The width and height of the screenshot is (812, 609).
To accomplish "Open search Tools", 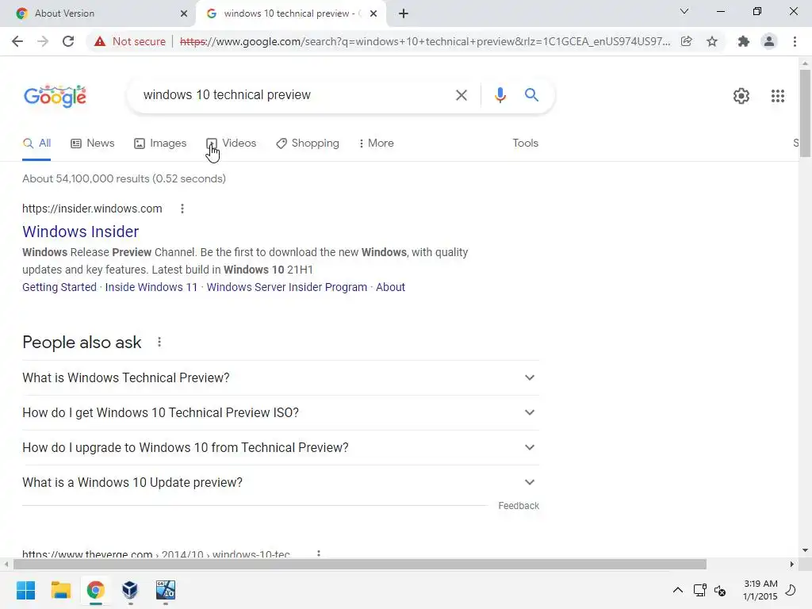I will 525,144.
